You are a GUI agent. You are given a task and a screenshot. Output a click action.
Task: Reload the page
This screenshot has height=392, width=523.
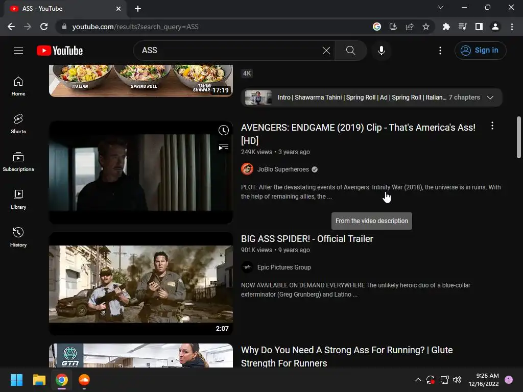point(44,27)
